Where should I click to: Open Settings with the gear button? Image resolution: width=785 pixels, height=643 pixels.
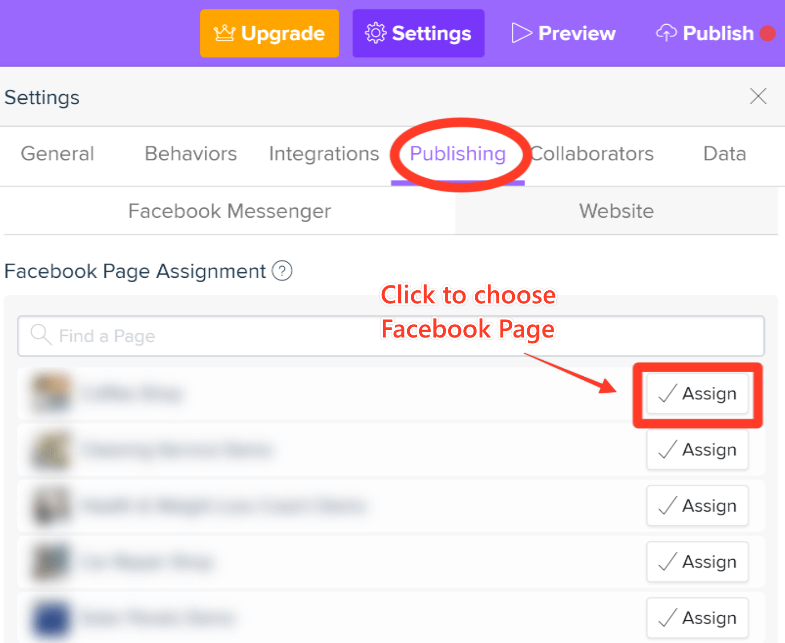pyautogui.click(x=418, y=33)
